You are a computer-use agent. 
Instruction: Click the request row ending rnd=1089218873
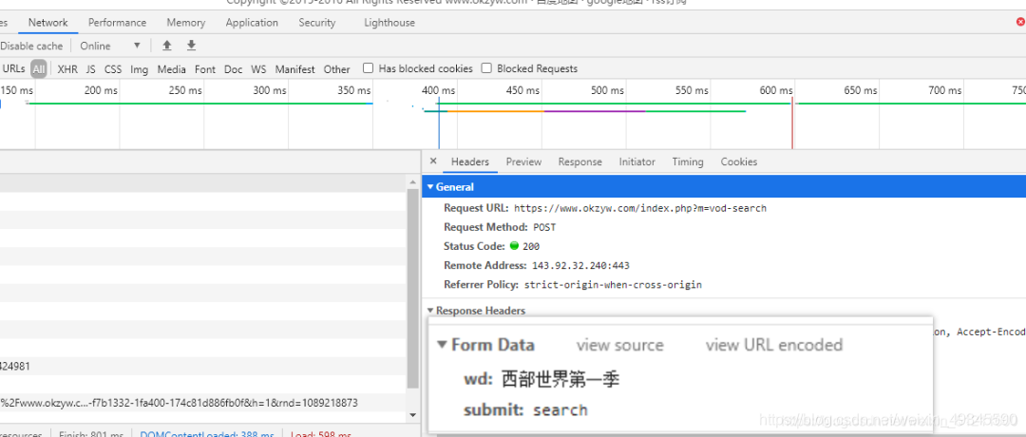(203, 403)
